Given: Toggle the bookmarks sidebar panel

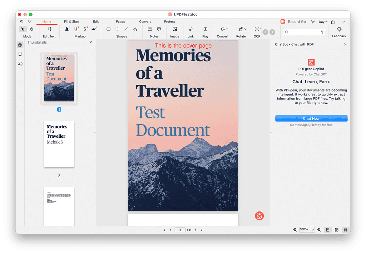Looking at the screenshot, I should click(x=20, y=54).
